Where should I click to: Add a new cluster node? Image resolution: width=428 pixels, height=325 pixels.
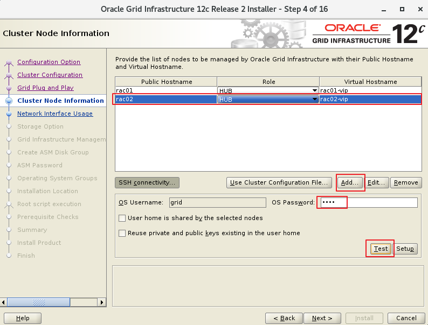coord(350,182)
